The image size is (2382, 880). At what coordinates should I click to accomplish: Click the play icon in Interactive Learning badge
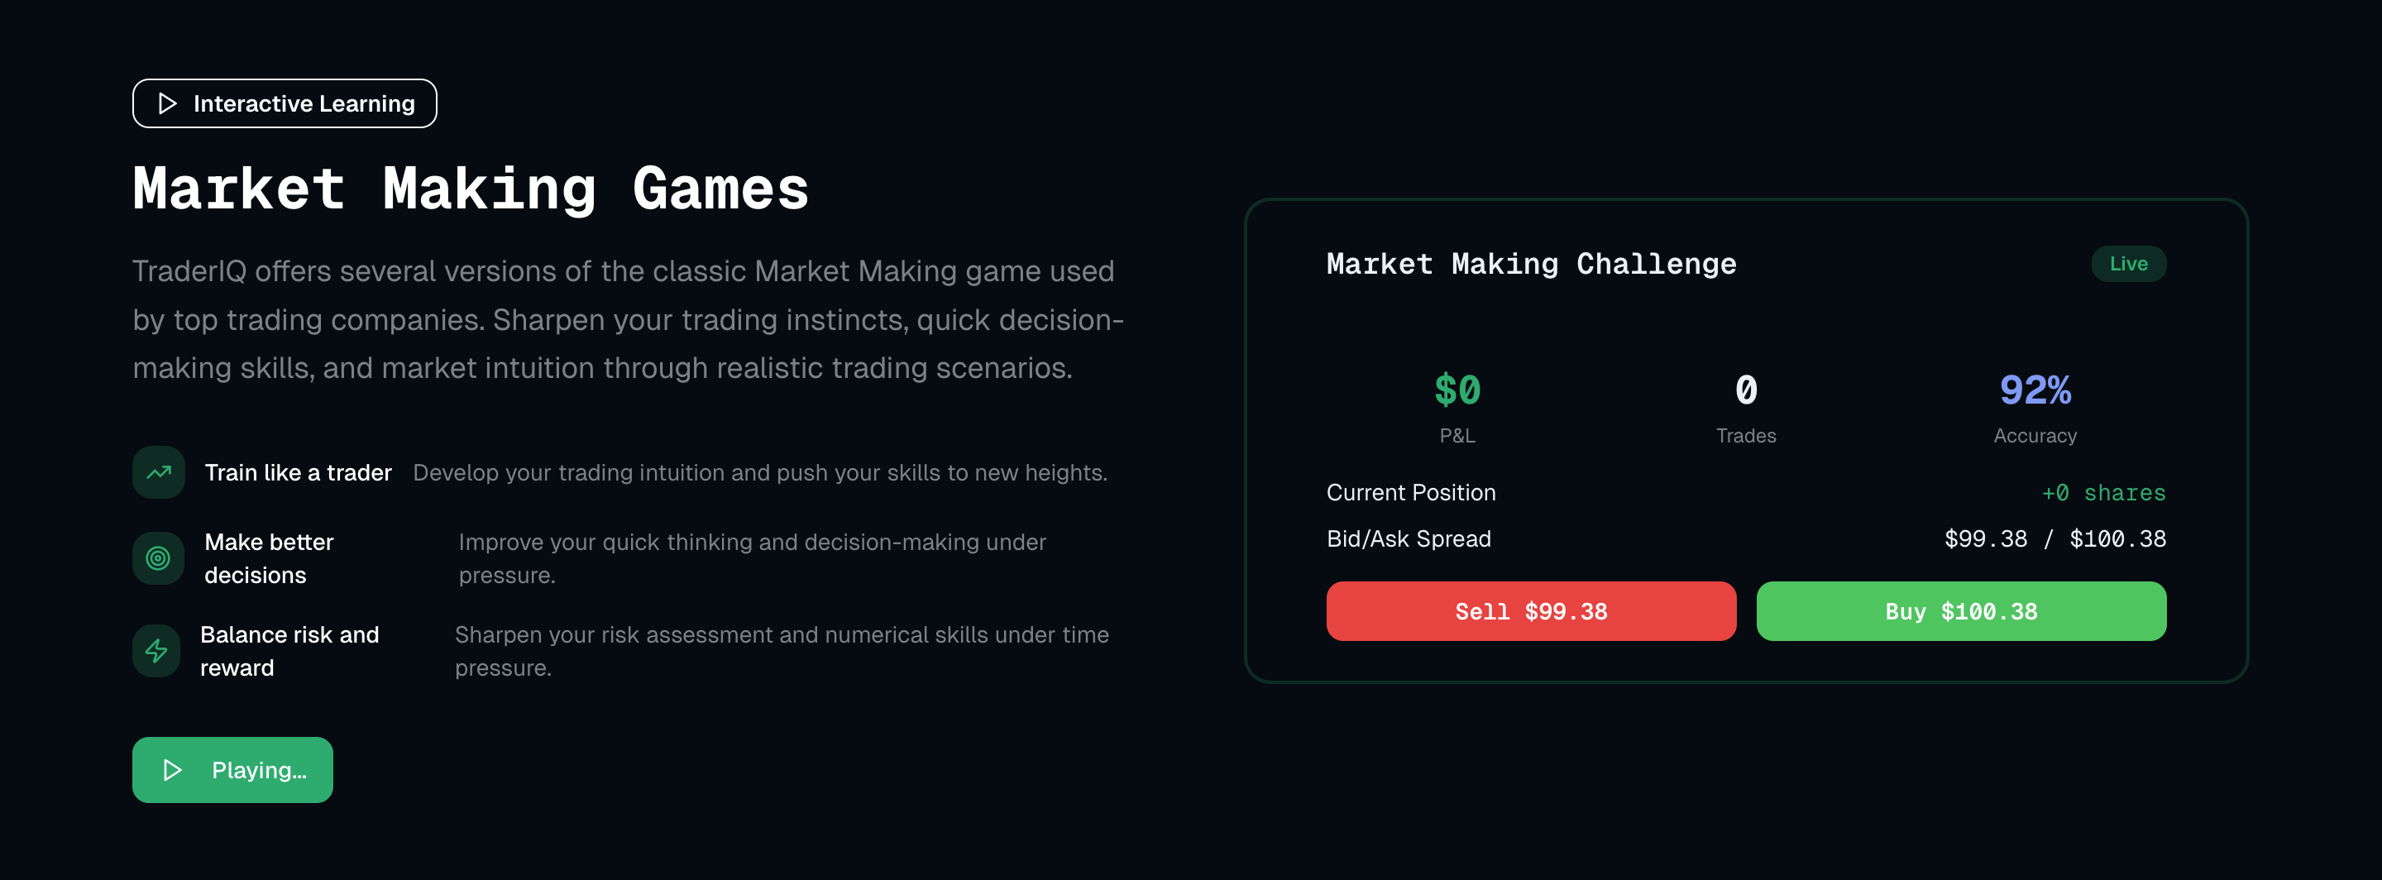(x=167, y=103)
